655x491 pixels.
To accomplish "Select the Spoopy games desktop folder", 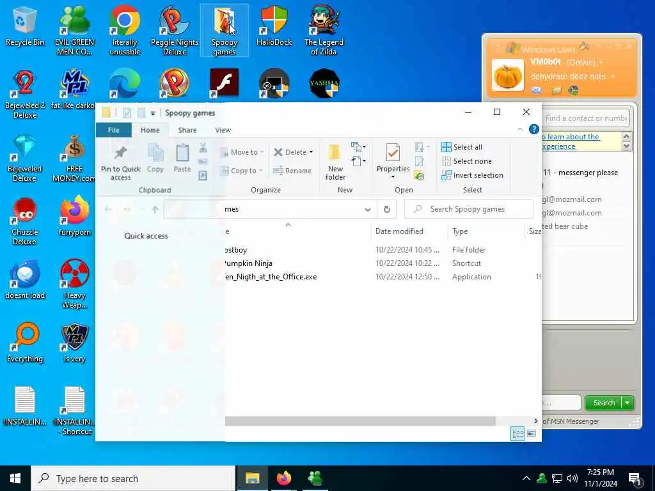I will [x=225, y=31].
